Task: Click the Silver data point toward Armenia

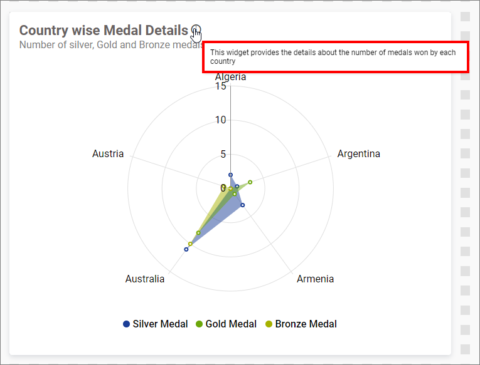Action: coord(242,205)
